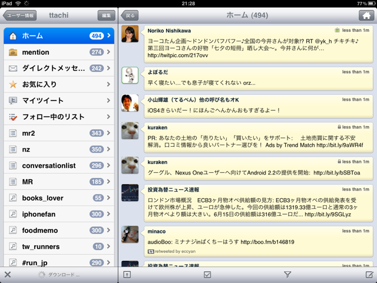This screenshot has width=377, height=283.
Task: Tap the home icon in top-right corner
Action: (x=366, y=15)
